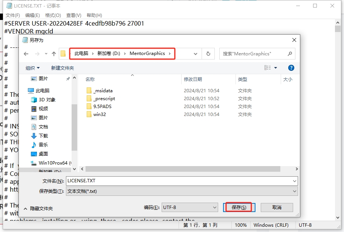Open the 文件名 dropdown arrow
The image size is (344, 232).
click(295, 181)
